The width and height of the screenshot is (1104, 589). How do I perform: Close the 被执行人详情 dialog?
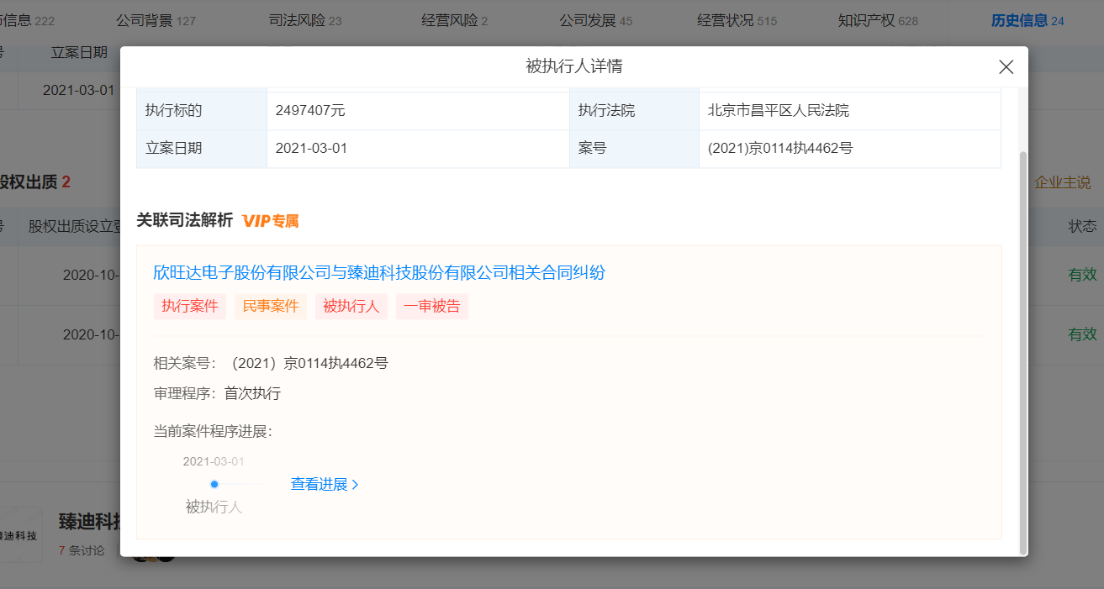1006,67
